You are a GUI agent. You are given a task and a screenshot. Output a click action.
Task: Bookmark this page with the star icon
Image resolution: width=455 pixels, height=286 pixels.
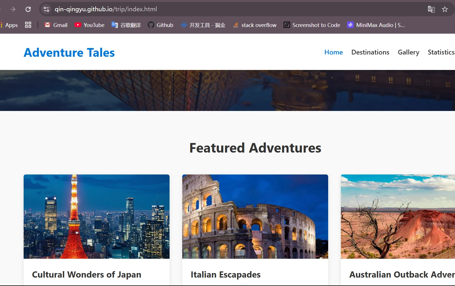click(445, 9)
